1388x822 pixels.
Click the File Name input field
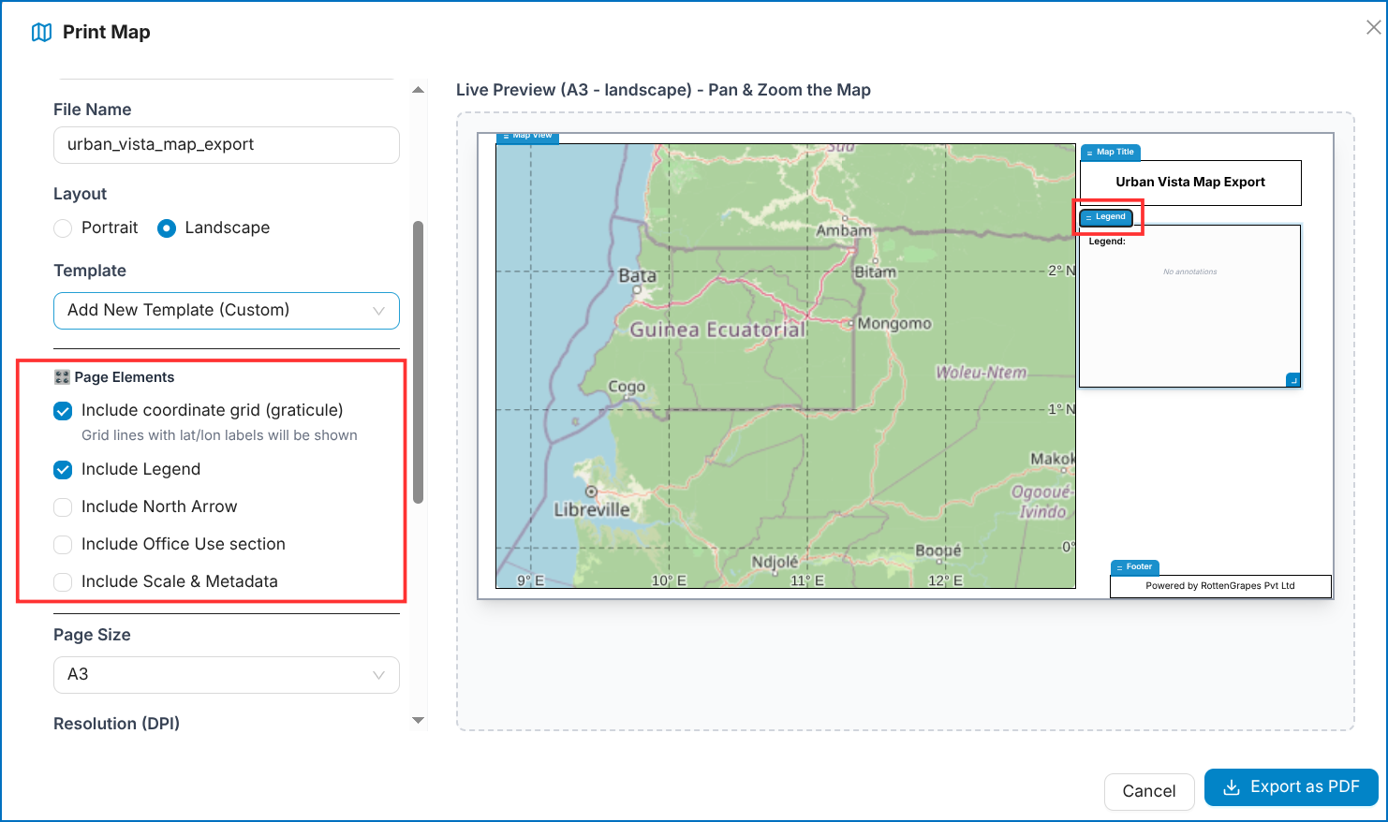tap(227, 145)
